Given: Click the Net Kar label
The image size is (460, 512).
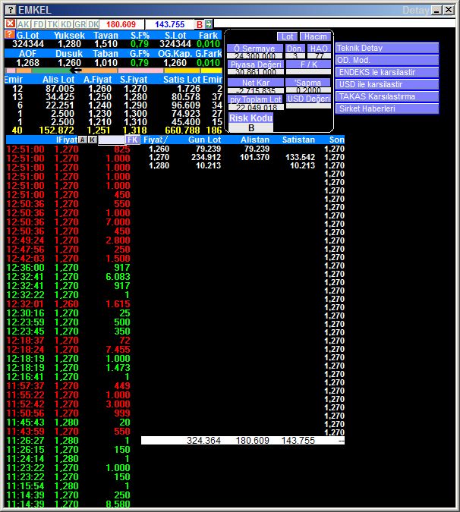Looking at the screenshot, I should (256, 83).
